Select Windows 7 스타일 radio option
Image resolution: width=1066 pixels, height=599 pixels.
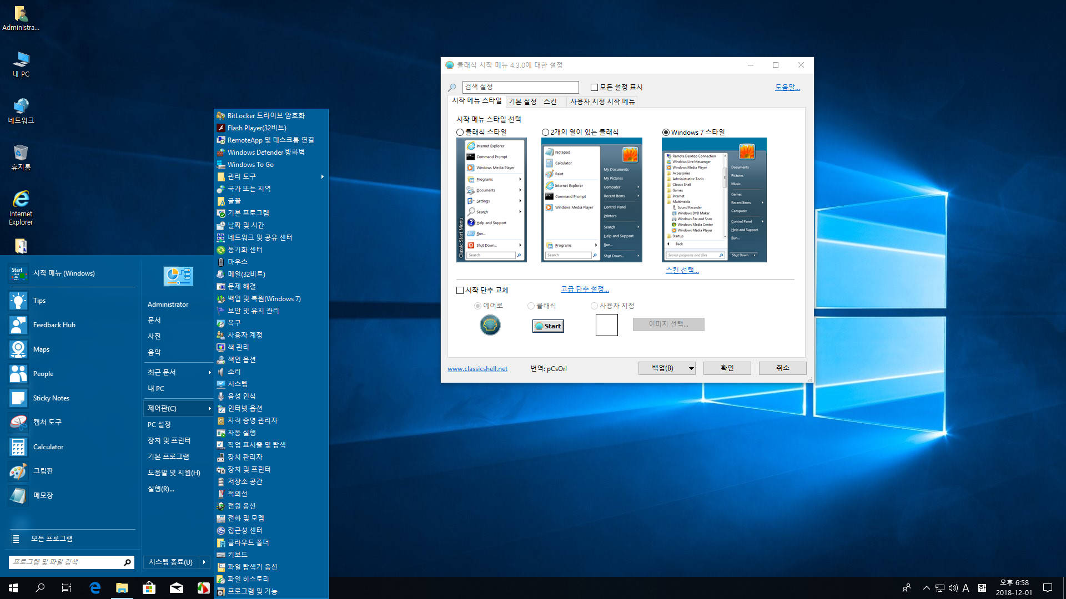coord(666,133)
